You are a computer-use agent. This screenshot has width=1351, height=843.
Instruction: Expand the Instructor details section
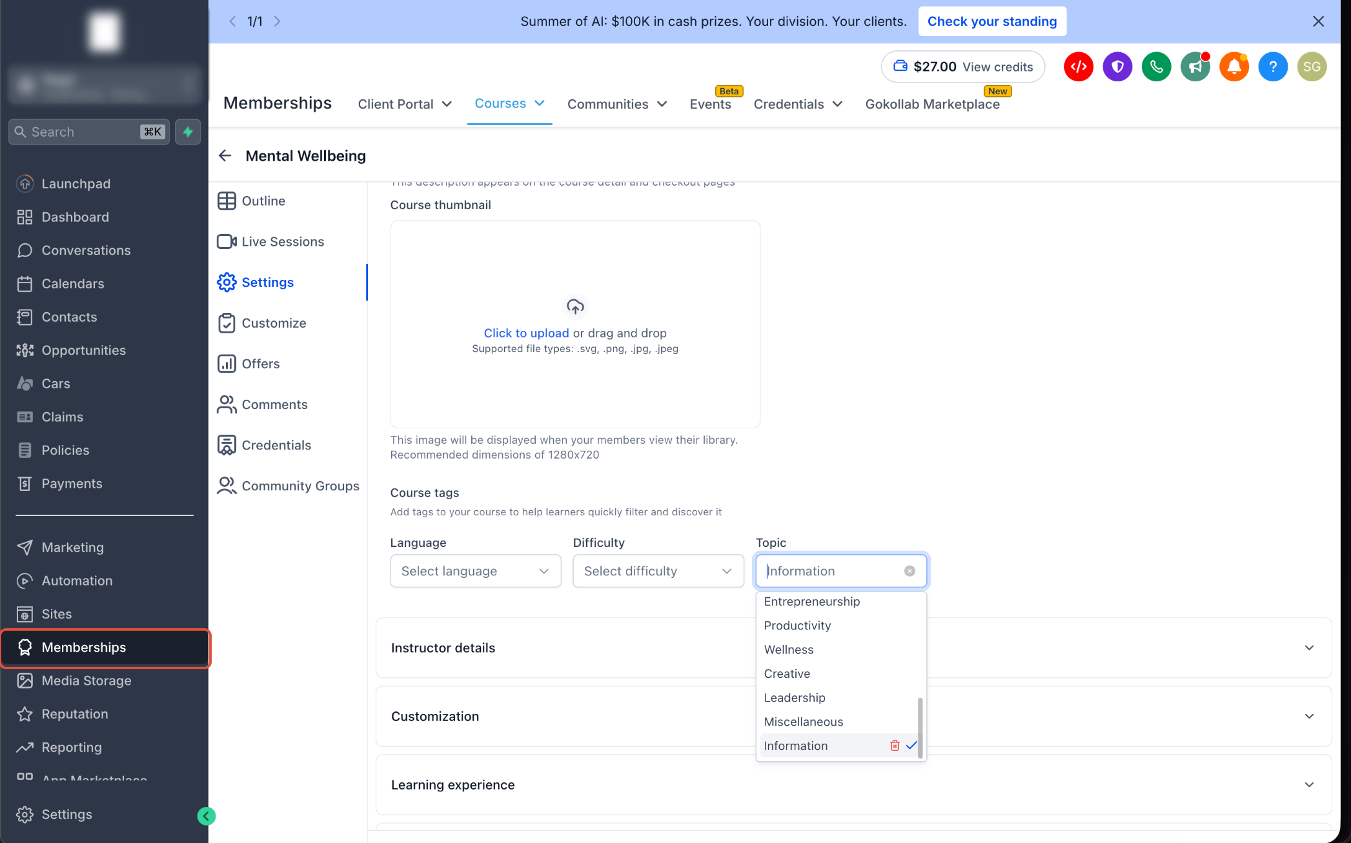click(x=854, y=648)
